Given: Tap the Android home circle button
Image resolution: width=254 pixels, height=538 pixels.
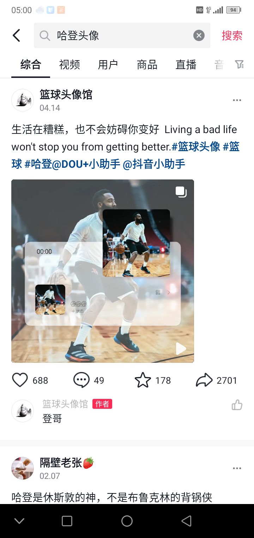Looking at the screenshot, I should click(x=127, y=521).
